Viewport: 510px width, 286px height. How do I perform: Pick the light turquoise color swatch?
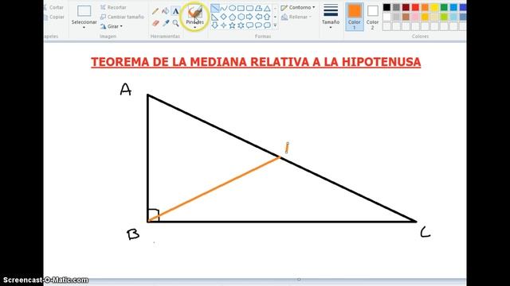pos(453,17)
